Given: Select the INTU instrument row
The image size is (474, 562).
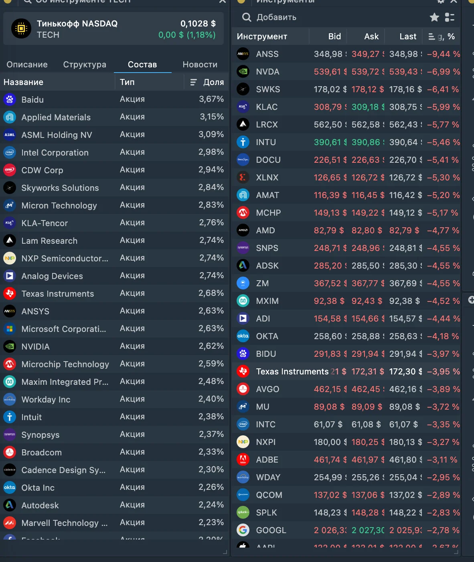Looking at the screenshot, I should point(346,142).
